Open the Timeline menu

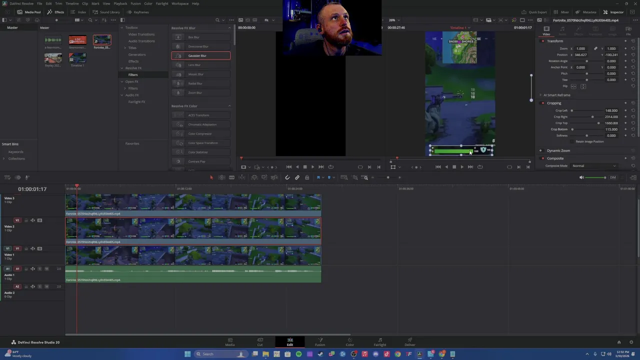pos(72,3)
